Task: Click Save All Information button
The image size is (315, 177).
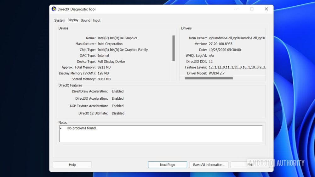Action: (209, 165)
